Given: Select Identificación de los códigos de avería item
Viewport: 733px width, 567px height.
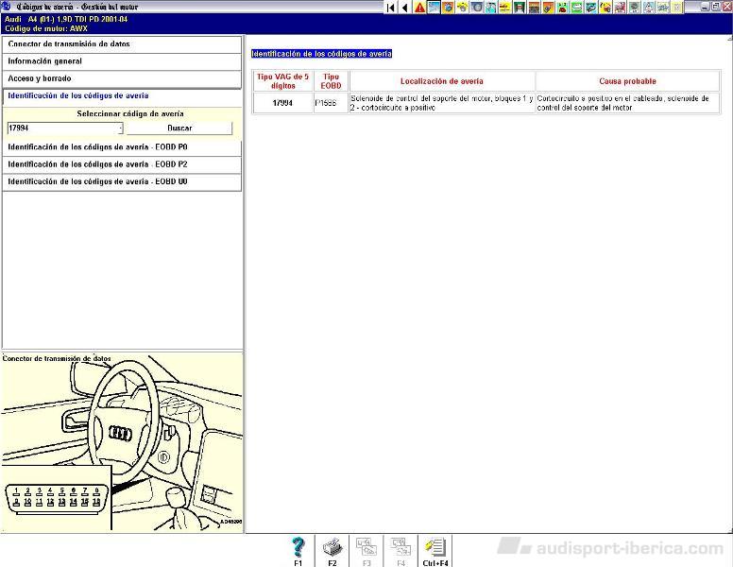Looking at the screenshot, I should [122, 95].
